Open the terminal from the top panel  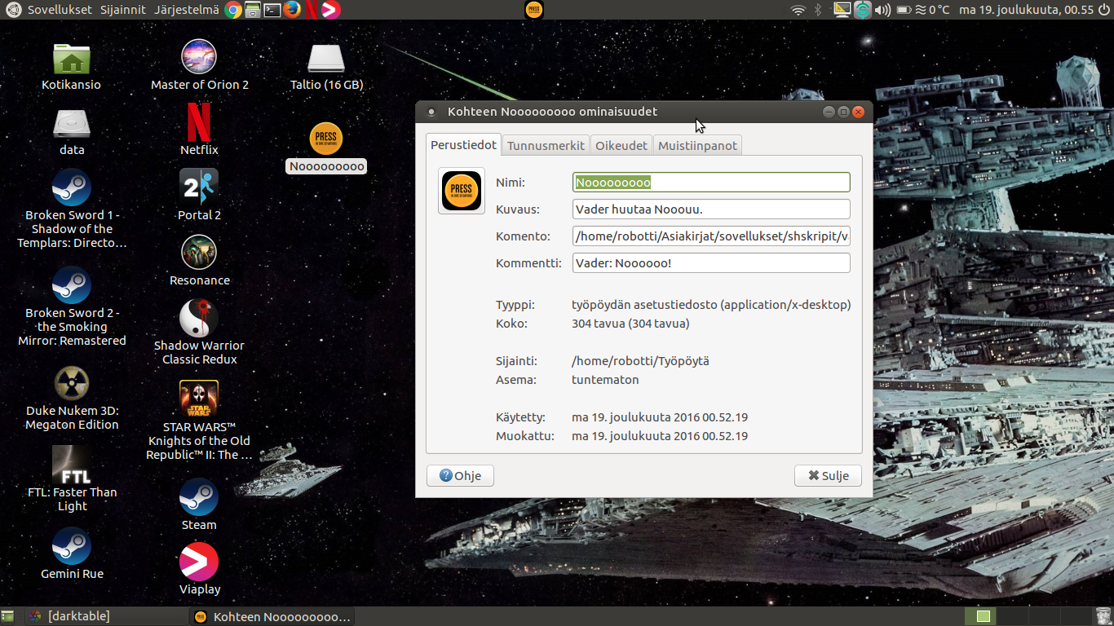click(272, 10)
